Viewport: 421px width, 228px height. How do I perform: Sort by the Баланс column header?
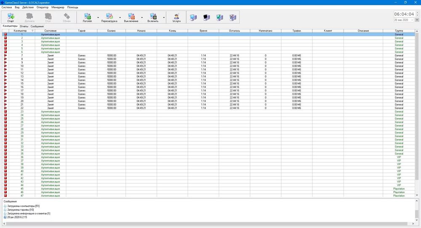tap(112, 31)
